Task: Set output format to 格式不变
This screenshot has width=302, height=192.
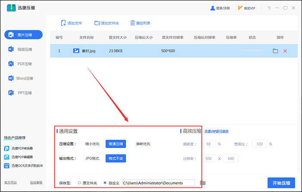Action: pyautogui.click(x=116, y=158)
